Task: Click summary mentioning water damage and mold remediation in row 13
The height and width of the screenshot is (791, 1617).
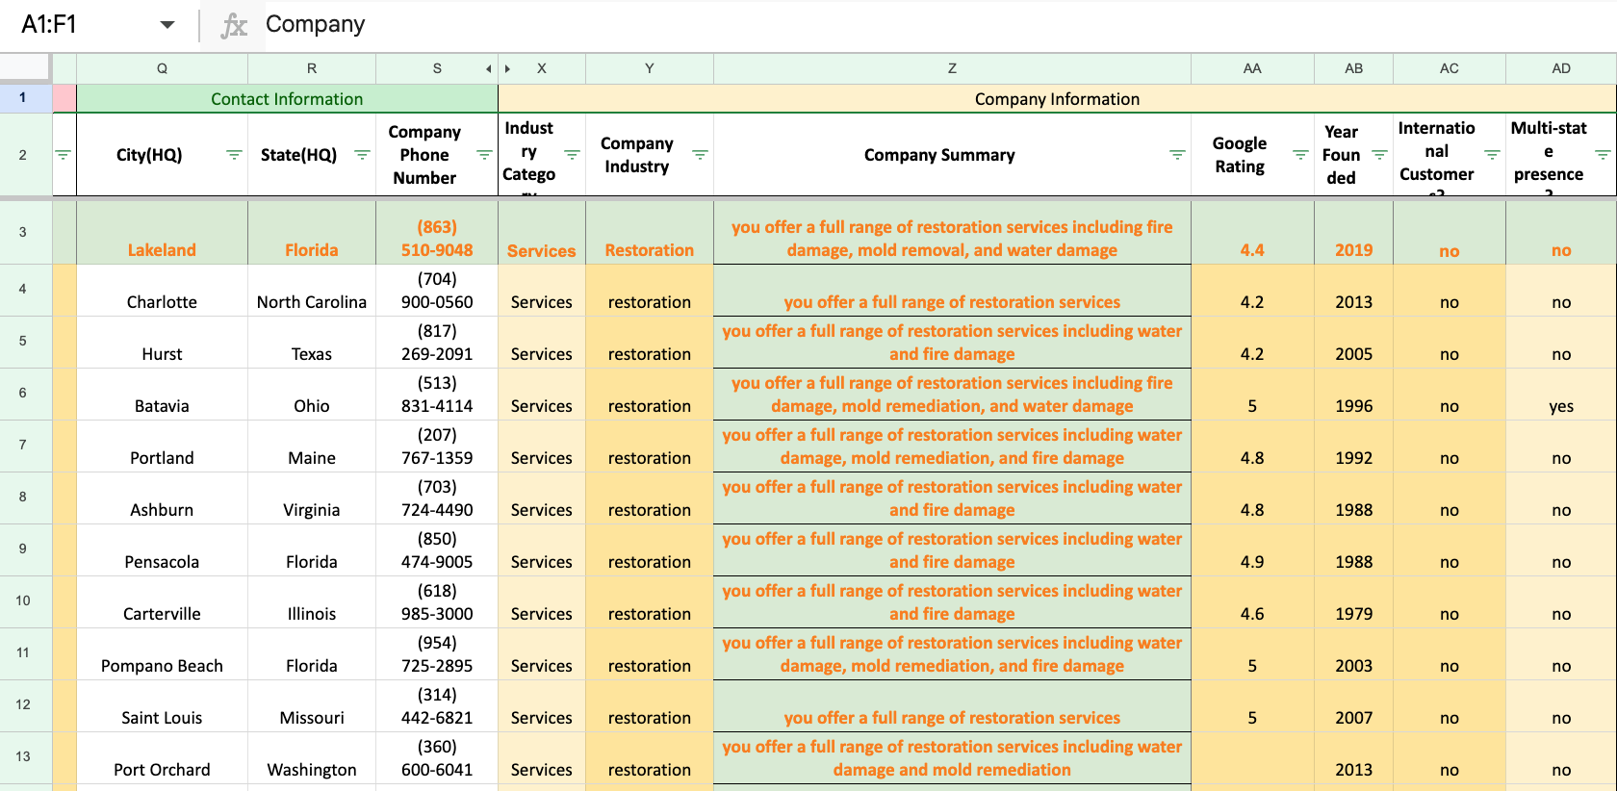Action: 952,758
